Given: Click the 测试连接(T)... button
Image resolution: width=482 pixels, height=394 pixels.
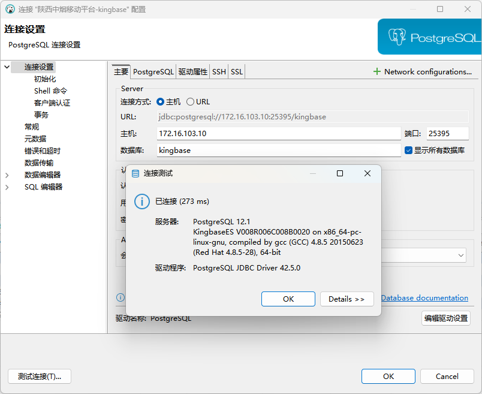Looking at the screenshot, I should 40,377.
